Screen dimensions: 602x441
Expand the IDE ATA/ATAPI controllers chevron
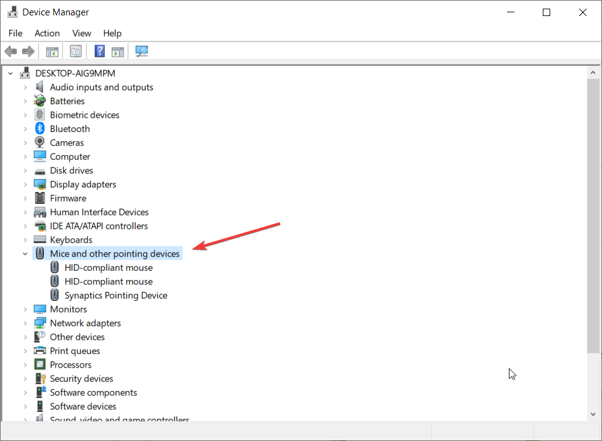[x=25, y=226]
